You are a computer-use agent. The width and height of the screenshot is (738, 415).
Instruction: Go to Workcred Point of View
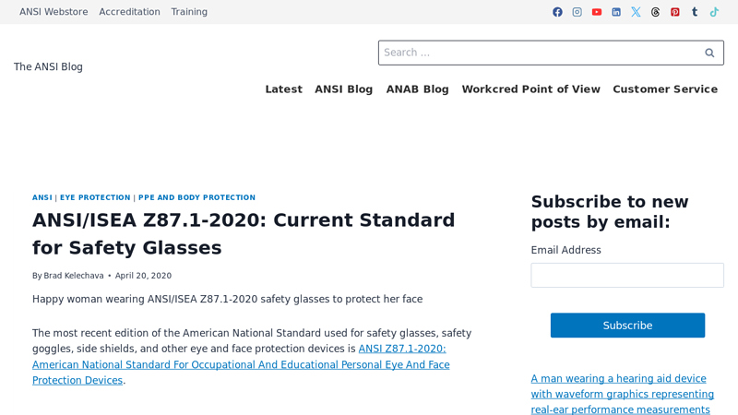click(530, 89)
